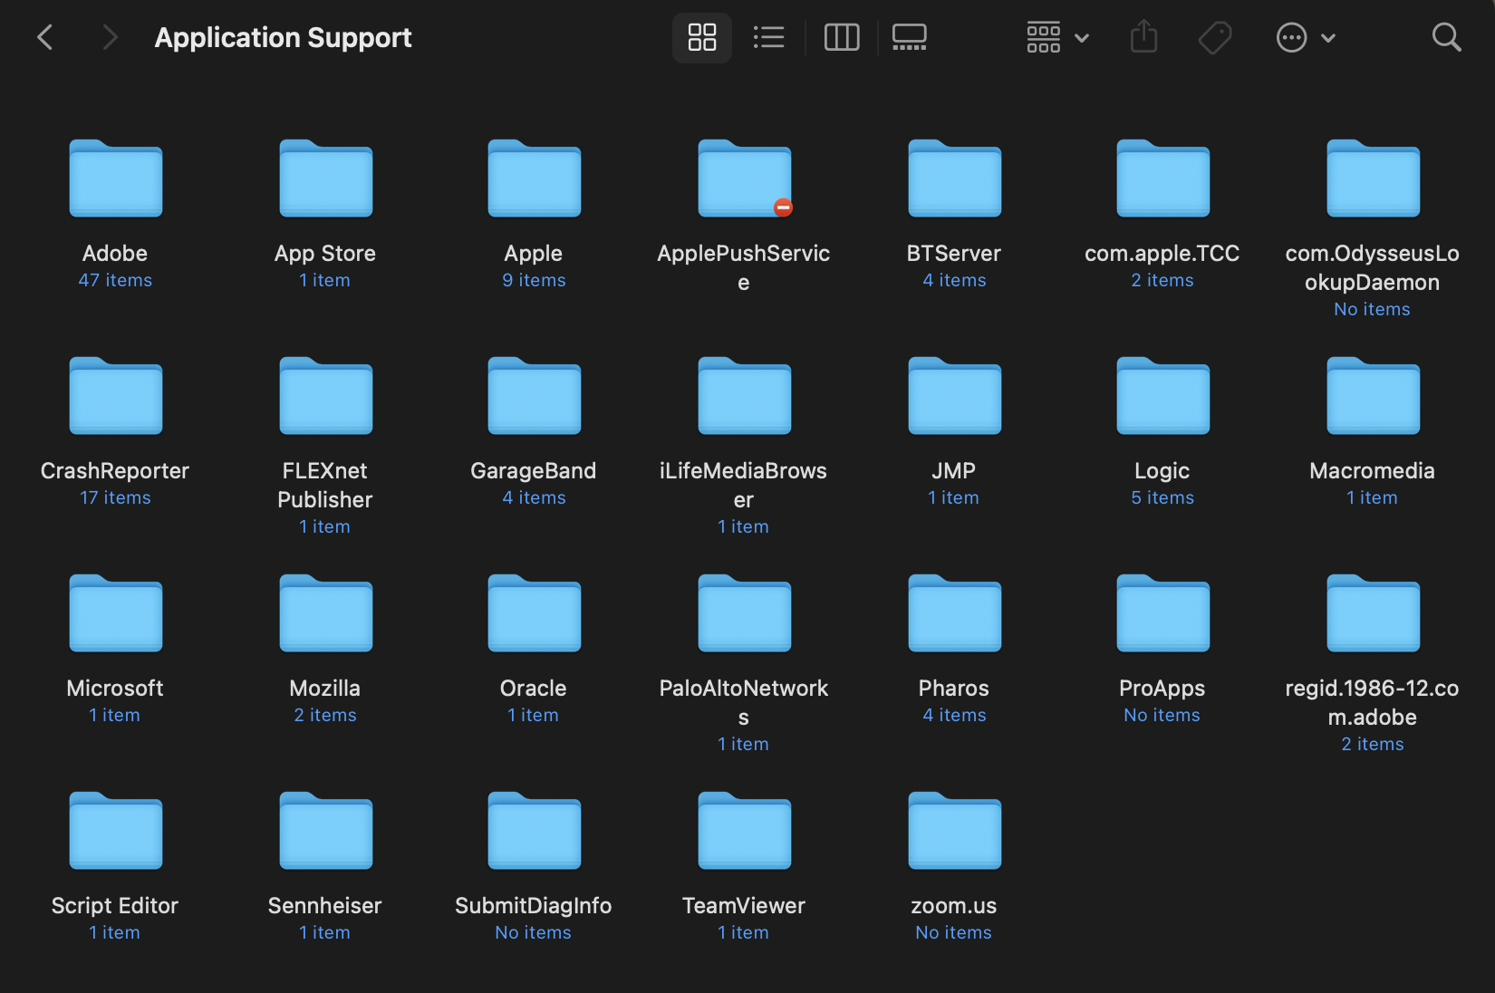Click the '1 item' label under Script Editor
1495x993 pixels.
(x=114, y=932)
